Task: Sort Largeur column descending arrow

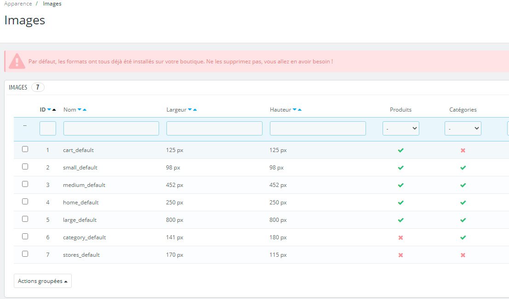Action: point(190,110)
